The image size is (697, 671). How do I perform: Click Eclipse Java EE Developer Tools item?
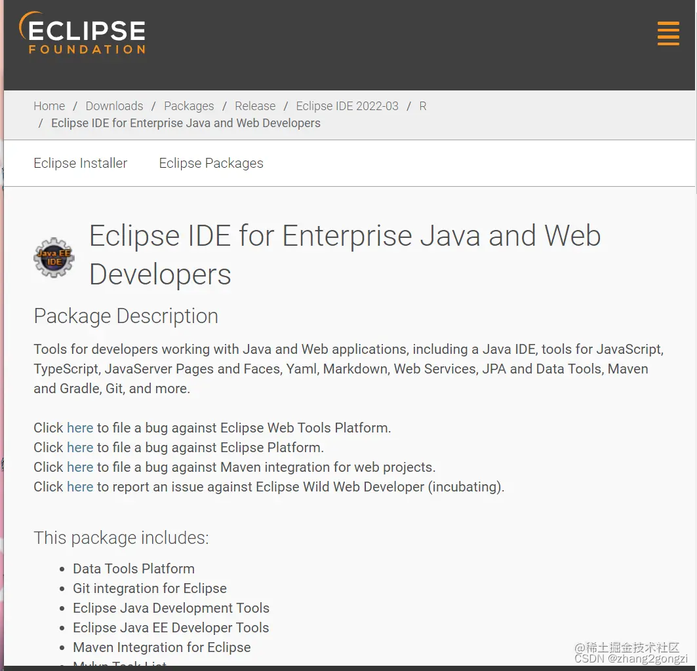click(x=171, y=628)
